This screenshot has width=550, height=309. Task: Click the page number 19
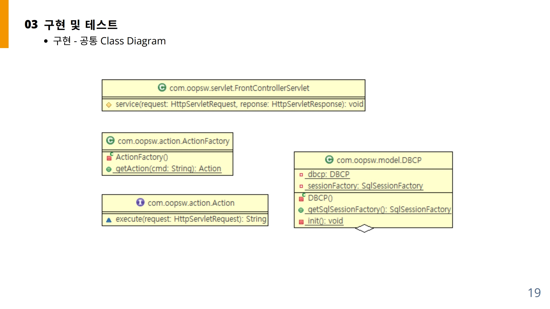point(534,293)
